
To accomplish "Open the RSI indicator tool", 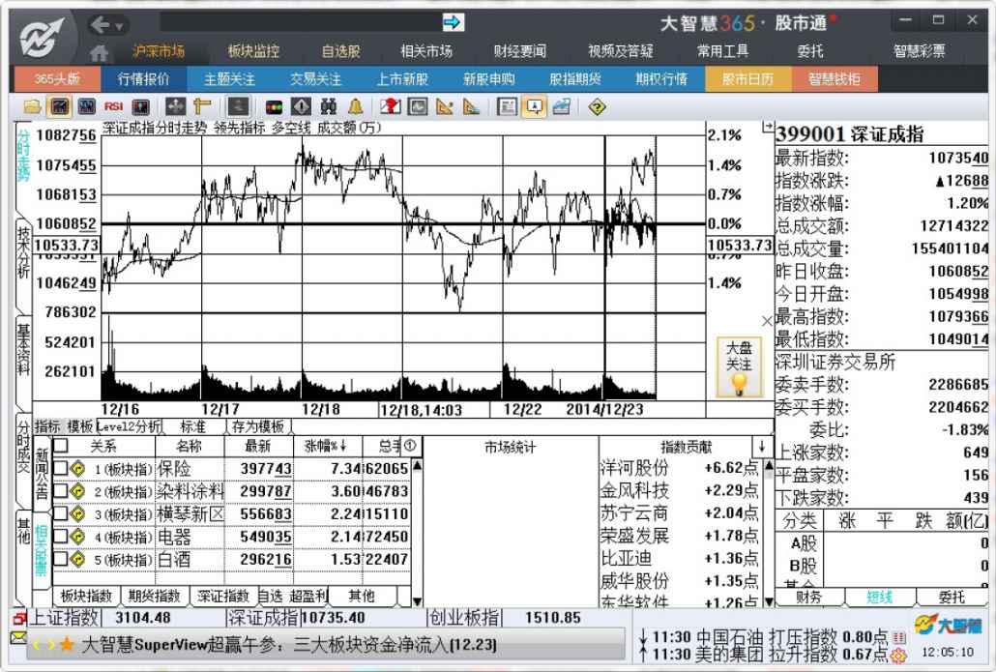I will pyautogui.click(x=113, y=106).
